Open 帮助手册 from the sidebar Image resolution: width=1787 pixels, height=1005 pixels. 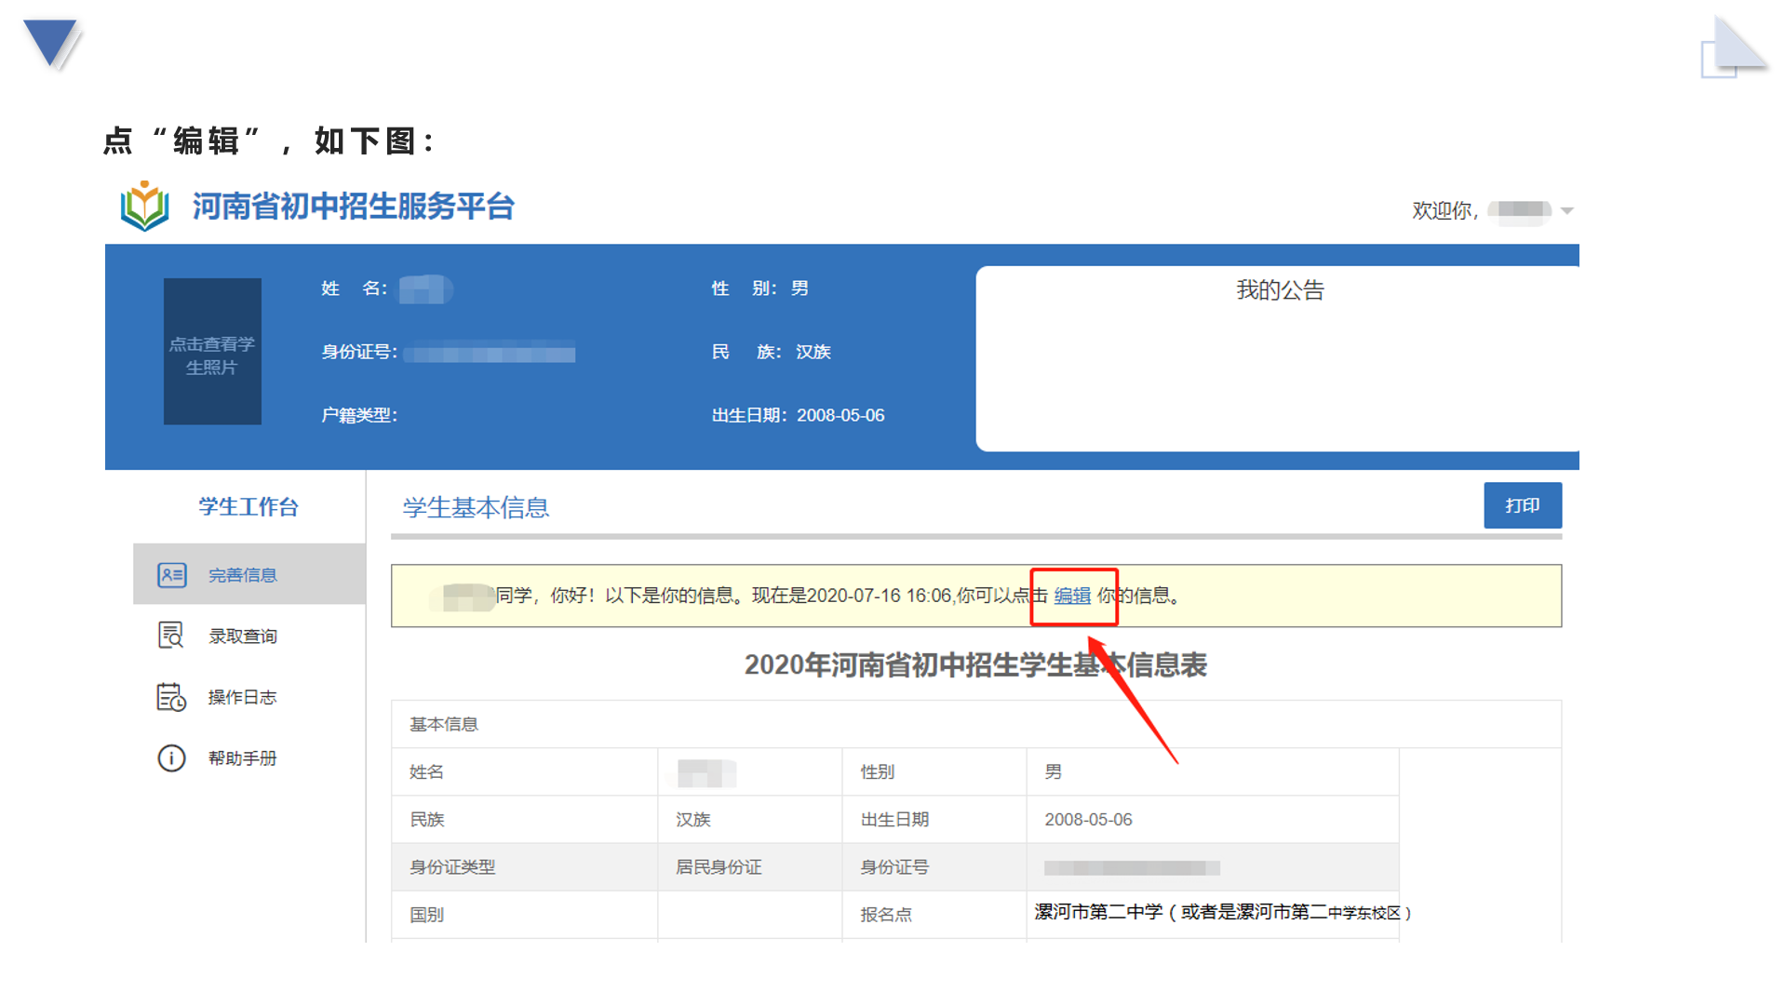242,758
